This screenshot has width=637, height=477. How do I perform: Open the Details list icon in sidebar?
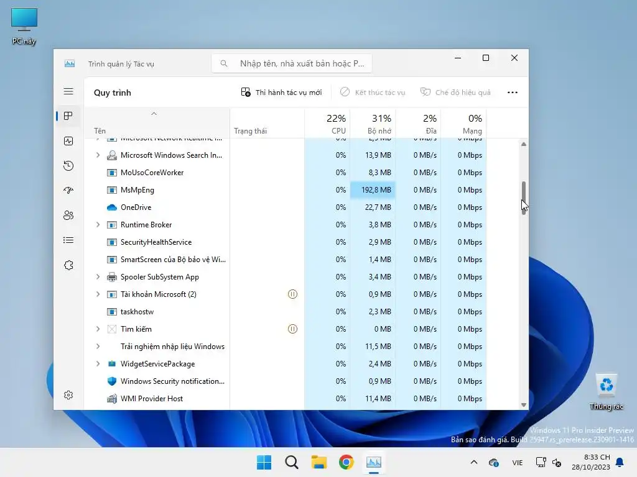click(68, 240)
